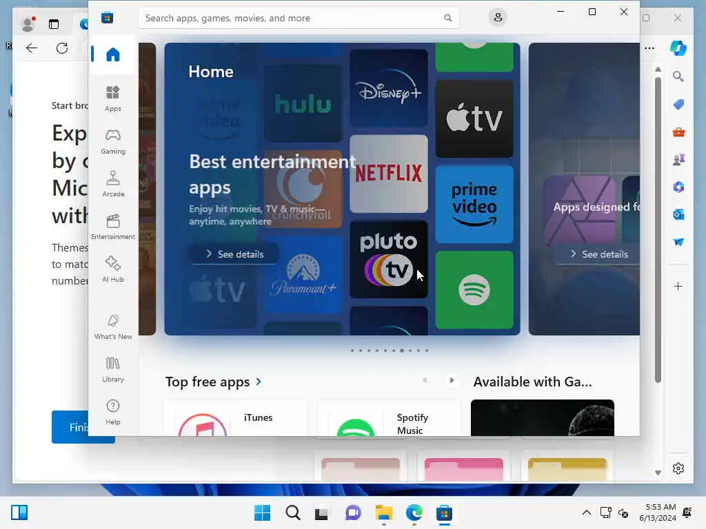Click the Hulu tile in the banner
Screen dimensions: 706x529
[303, 103]
